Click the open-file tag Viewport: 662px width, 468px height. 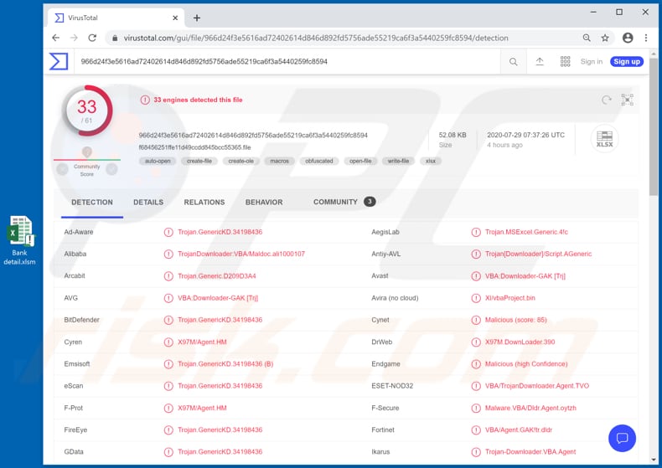pos(360,161)
